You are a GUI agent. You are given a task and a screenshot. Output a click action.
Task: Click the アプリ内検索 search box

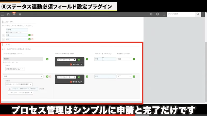181,14
